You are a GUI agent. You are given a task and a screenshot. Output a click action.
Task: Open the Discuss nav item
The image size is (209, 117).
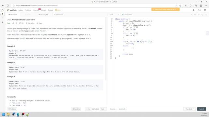pos(50,10)
